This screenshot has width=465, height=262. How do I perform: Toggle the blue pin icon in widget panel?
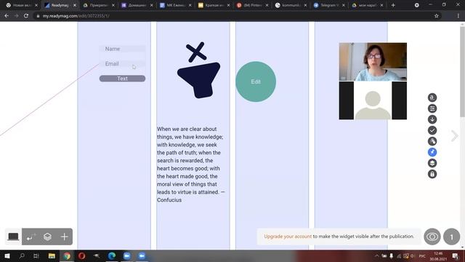point(432,152)
